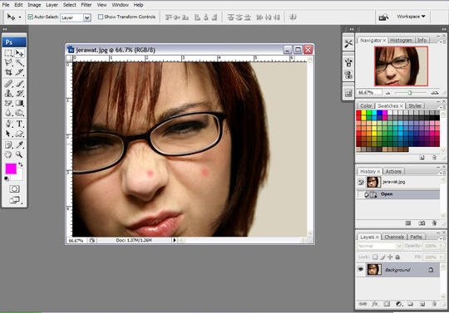Open the Auto-Select Layer dropdown
The height and width of the screenshot is (313, 449).
pos(76,17)
